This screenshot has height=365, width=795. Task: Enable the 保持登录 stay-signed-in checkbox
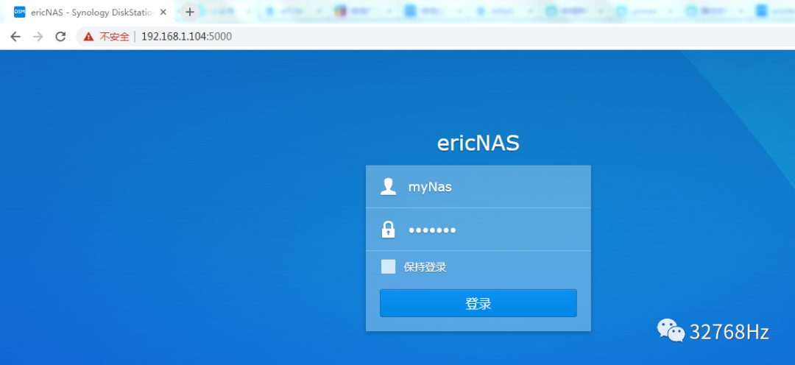coord(389,266)
